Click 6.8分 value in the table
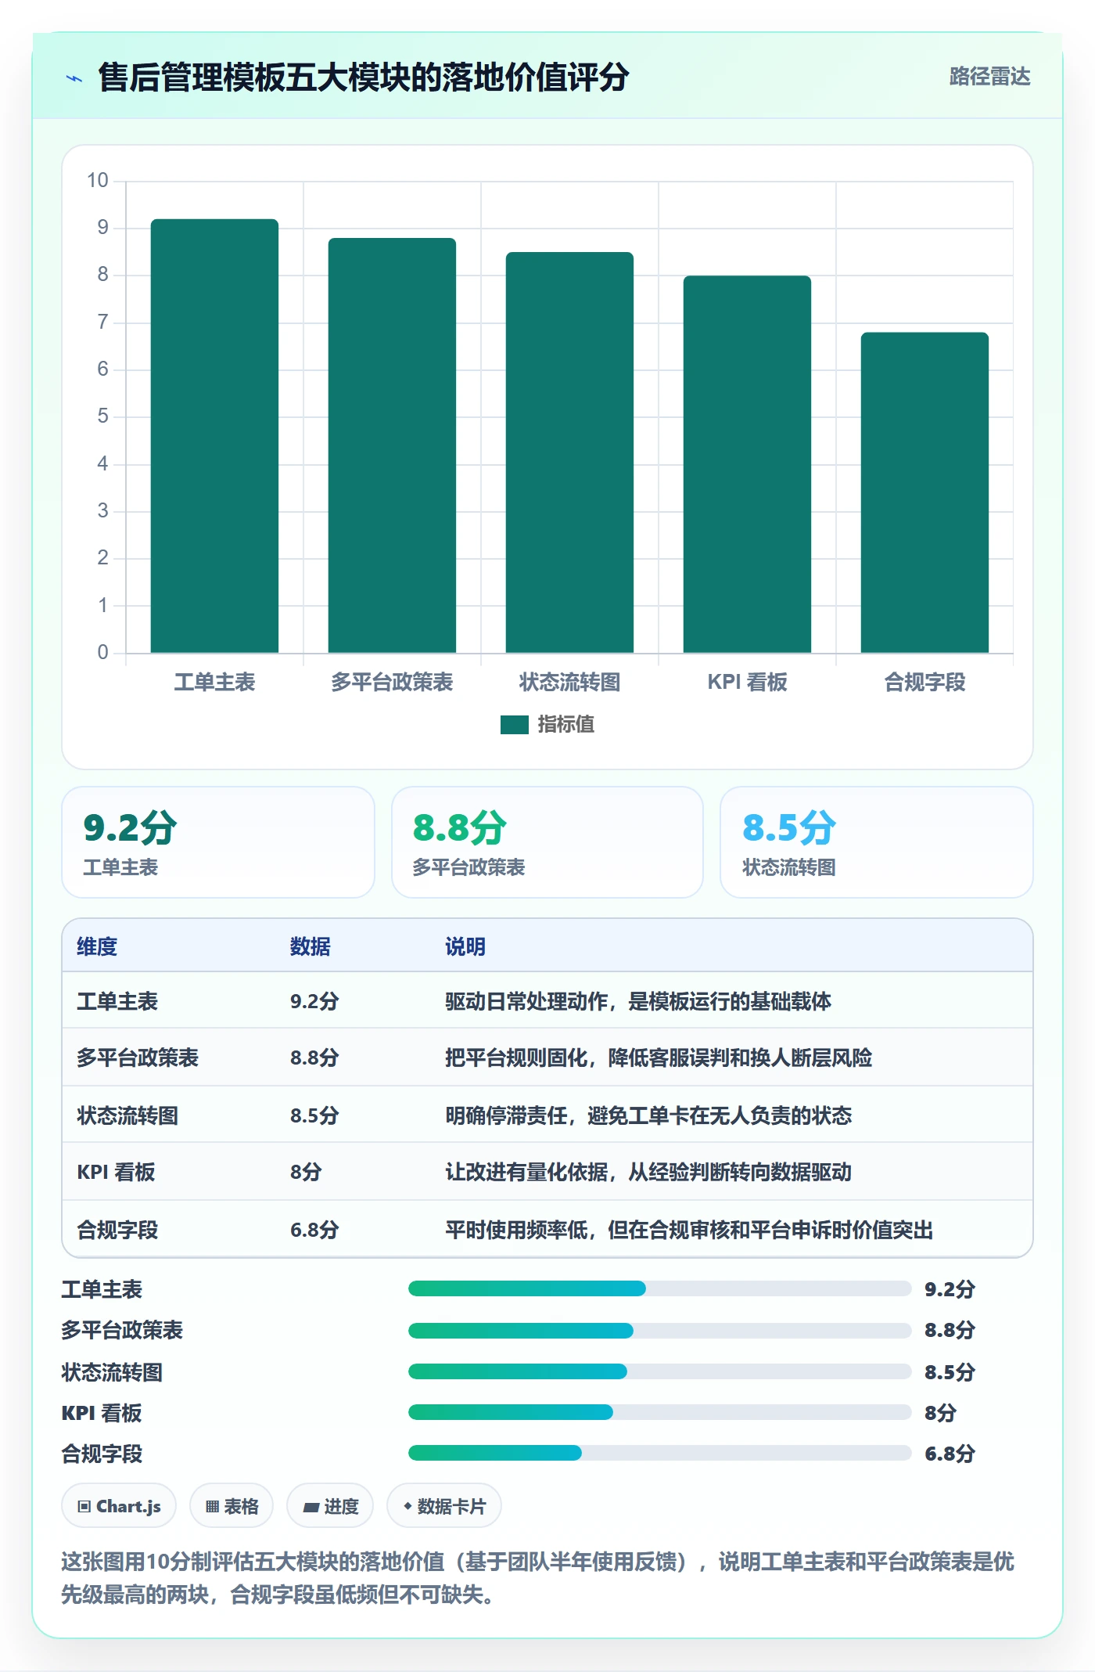Viewport: 1095px width, 1672px height. point(314,1230)
